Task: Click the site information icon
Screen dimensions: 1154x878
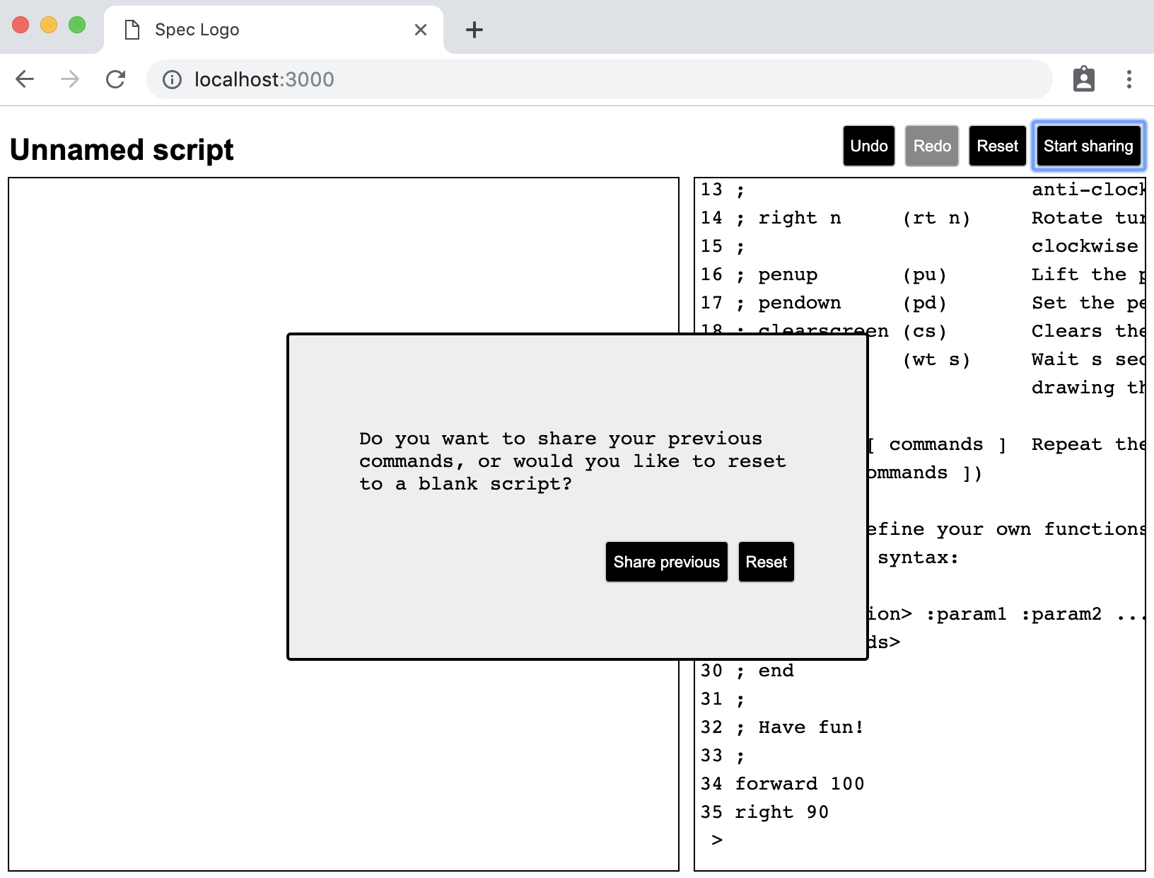Action: coord(172,79)
